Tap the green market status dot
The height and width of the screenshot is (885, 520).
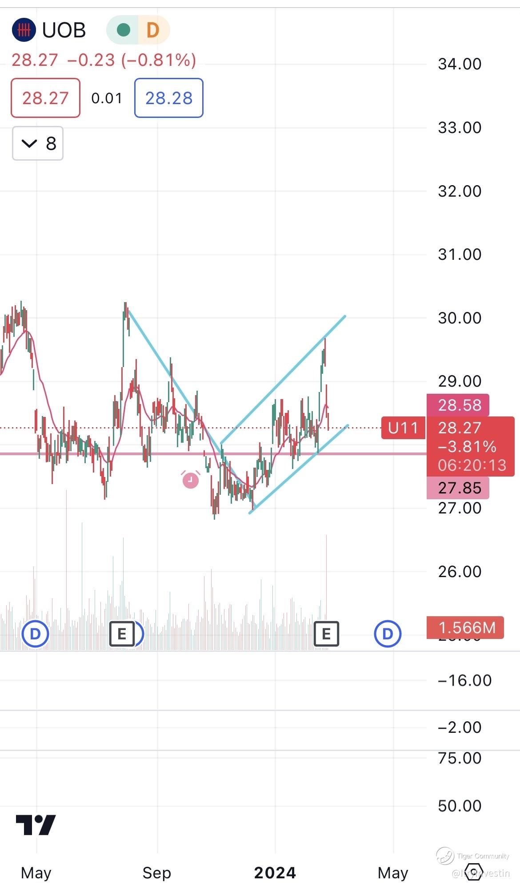coord(123,30)
